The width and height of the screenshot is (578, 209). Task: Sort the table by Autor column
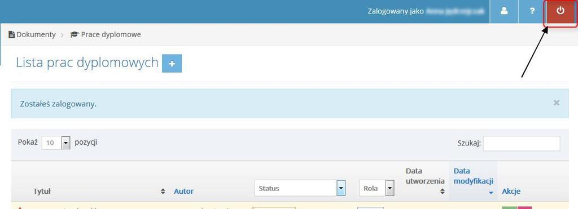183,192
